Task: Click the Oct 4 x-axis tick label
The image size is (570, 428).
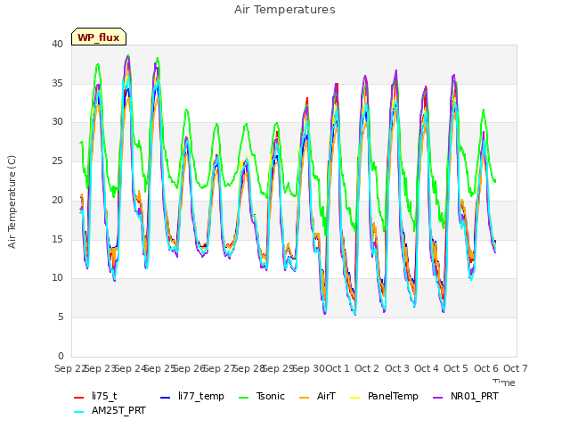Action: click(427, 368)
